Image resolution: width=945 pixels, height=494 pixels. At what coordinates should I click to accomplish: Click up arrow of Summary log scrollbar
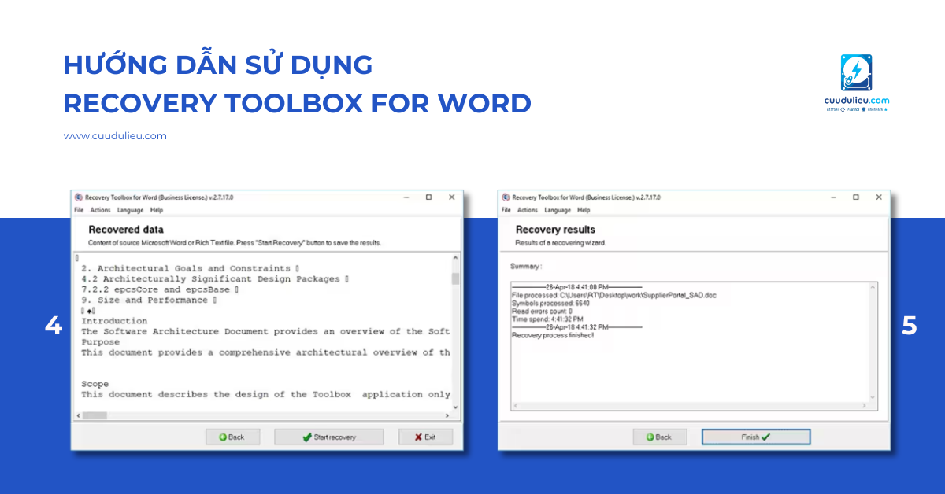[x=873, y=287]
